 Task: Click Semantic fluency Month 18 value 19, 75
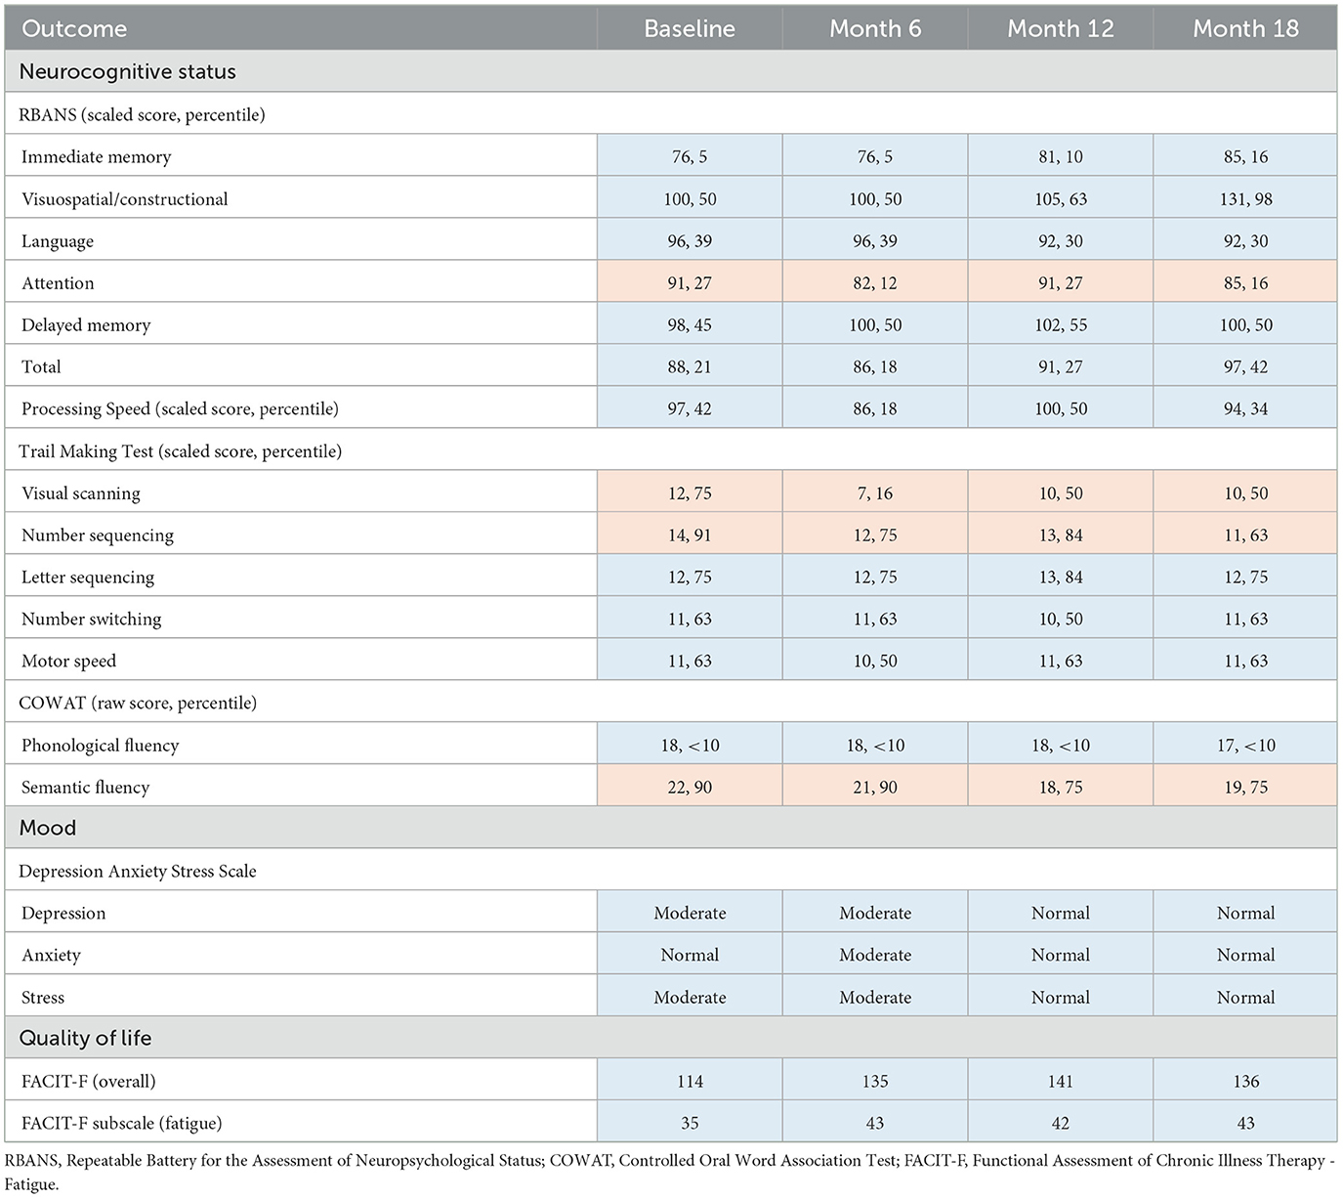click(1246, 788)
